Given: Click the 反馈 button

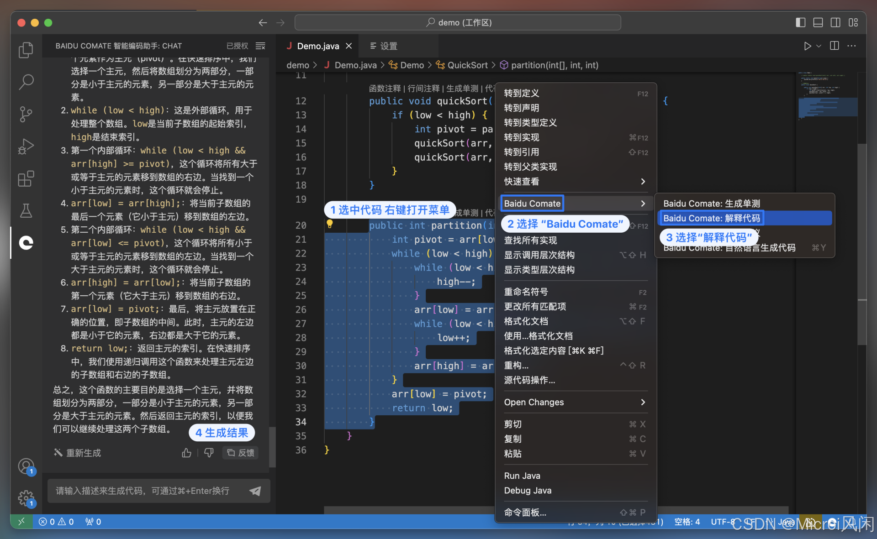Looking at the screenshot, I should click(x=241, y=453).
